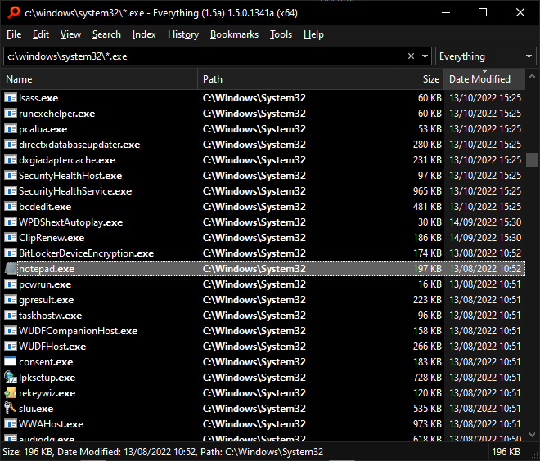
Task: Click the vertical scrollbar thumb
Action: point(532,160)
